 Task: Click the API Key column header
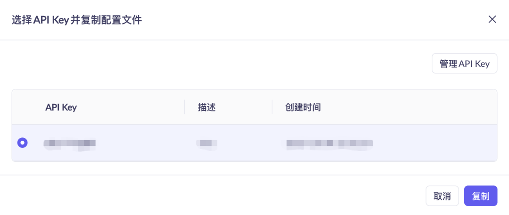pos(61,107)
